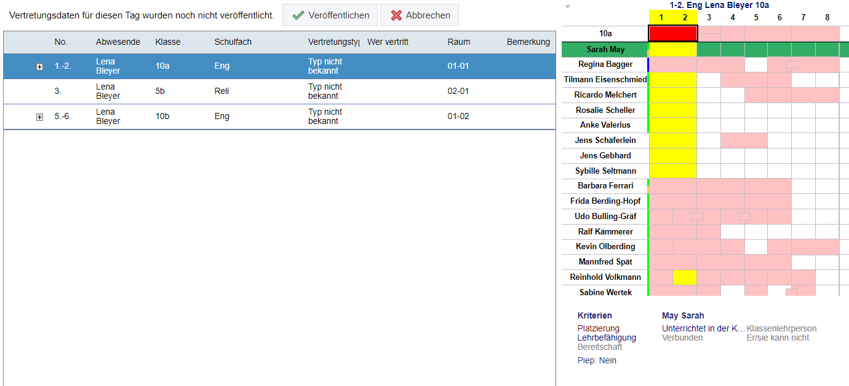
Task: Click room 02-01 in the Reli row
Action: [x=458, y=91]
